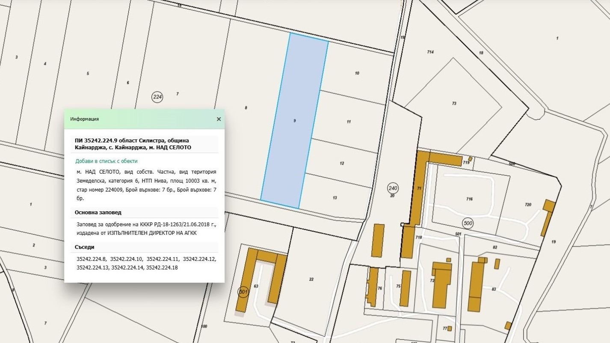Click the circled 501 block label
This screenshot has height=343, width=610.
[243, 292]
